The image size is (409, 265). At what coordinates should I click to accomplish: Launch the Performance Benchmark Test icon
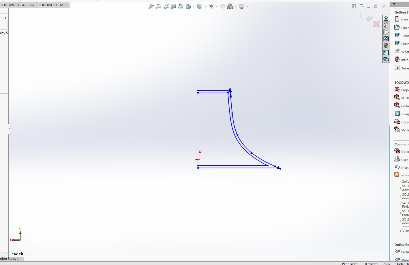[x=397, y=106]
